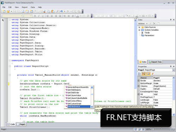Toggle align text left

tap(48, 16)
